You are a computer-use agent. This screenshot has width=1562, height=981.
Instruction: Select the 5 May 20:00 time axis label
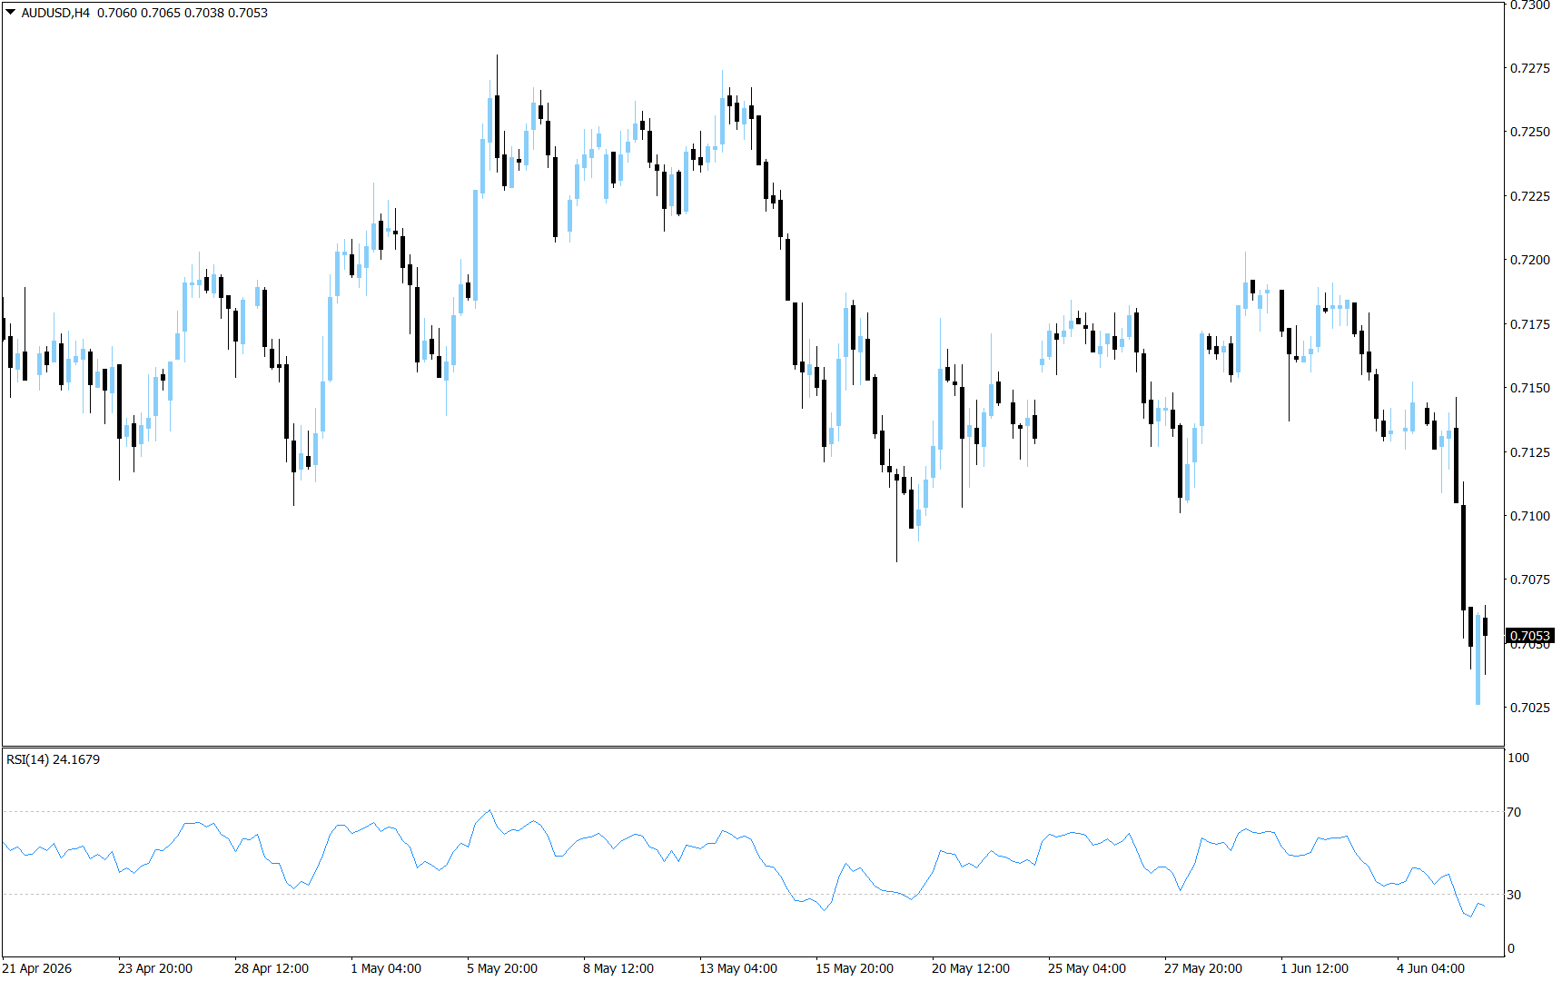coord(502,968)
